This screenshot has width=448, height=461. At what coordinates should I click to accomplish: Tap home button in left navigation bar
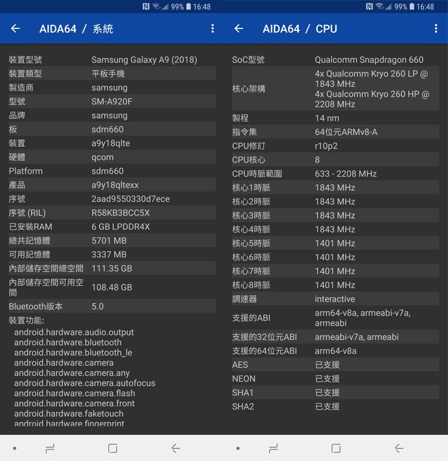tap(113, 449)
